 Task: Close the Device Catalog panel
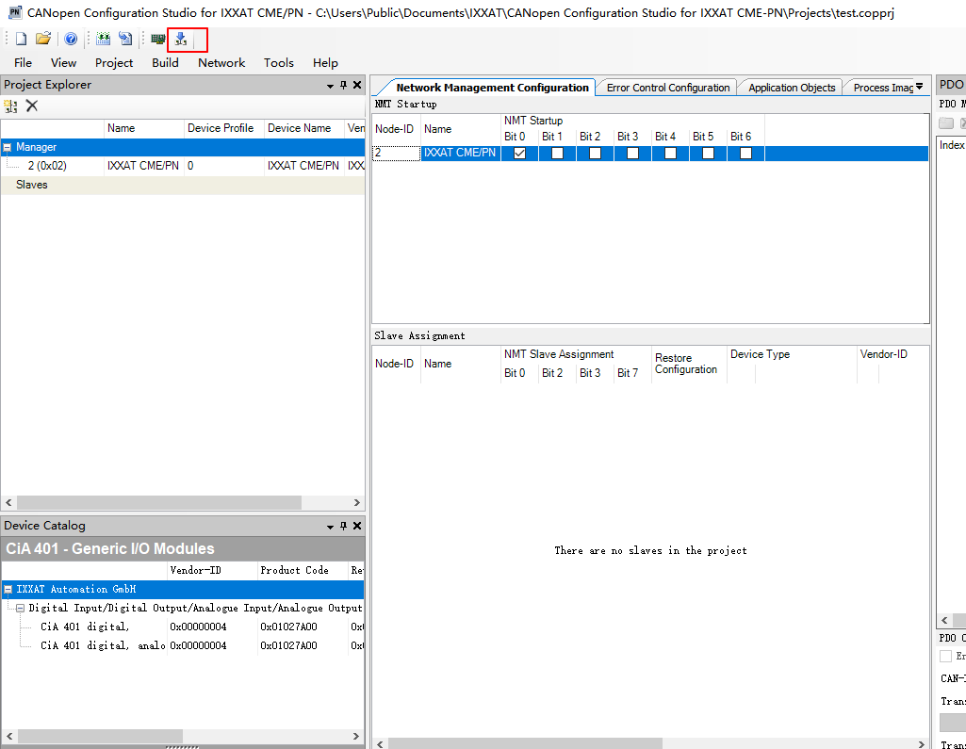pyautogui.click(x=357, y=526)
